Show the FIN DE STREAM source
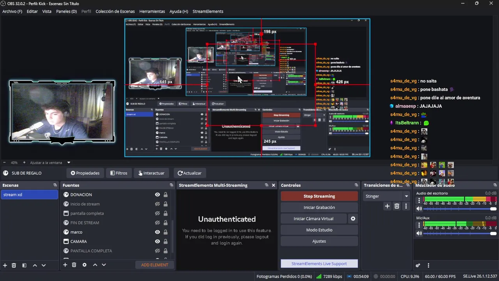499x281 pixels. coord(157,223)
